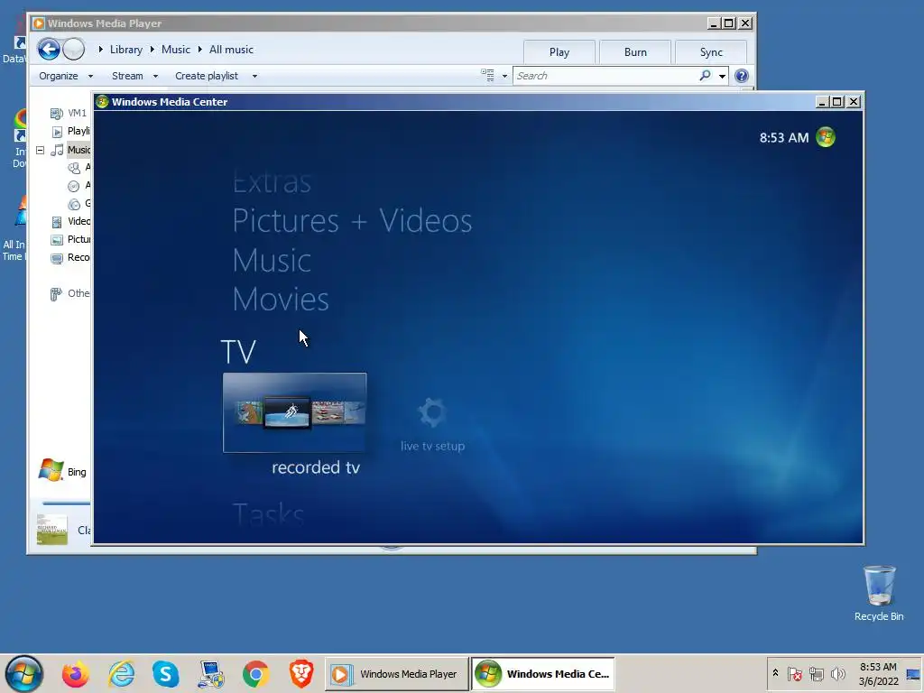924x693 pixels.
Task: Go to Extras in Media Center
Action: (272, 181)
